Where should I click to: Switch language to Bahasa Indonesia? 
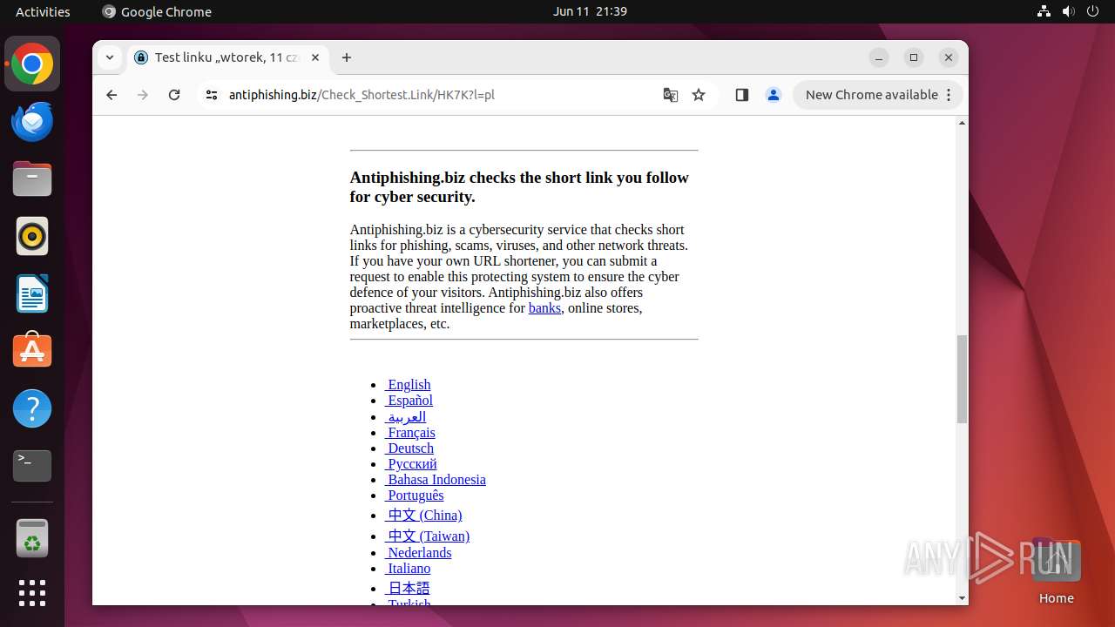click(436, 479)
